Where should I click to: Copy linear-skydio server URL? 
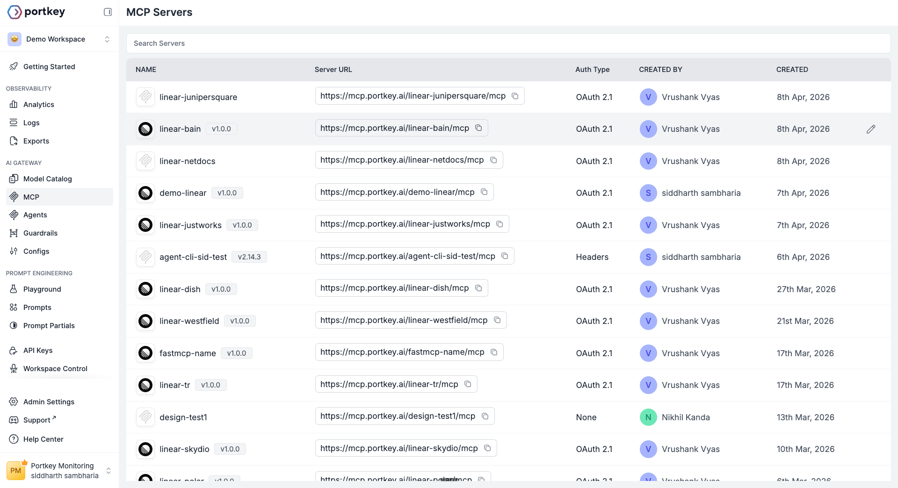[487, 448]
